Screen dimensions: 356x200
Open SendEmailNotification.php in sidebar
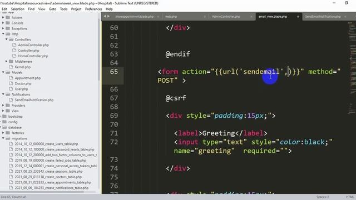(34, 100)
